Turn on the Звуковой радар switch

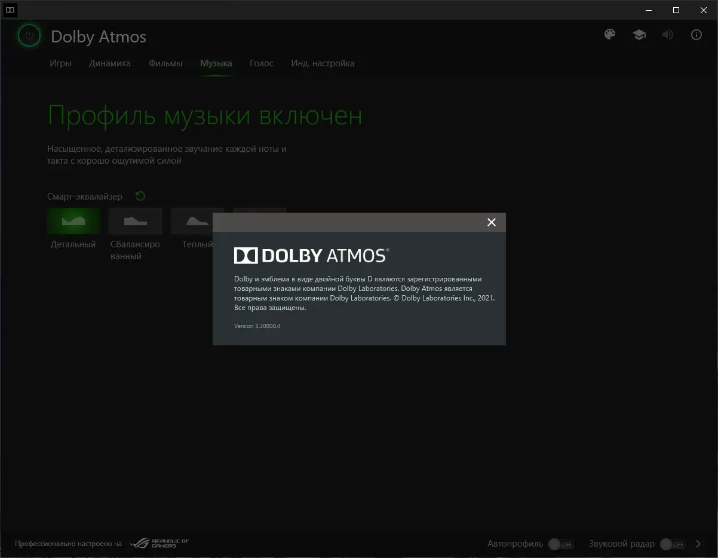click(x=672, y=544)
